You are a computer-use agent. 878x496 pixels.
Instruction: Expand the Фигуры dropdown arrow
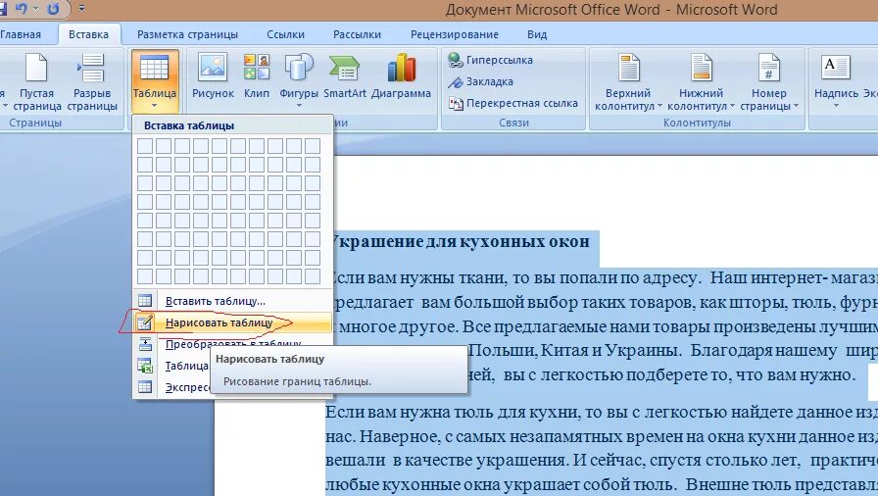[x=299, y=106]
